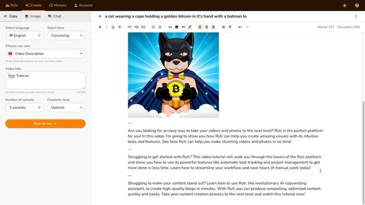Click the Characters 936 counter

pos(348,27)
